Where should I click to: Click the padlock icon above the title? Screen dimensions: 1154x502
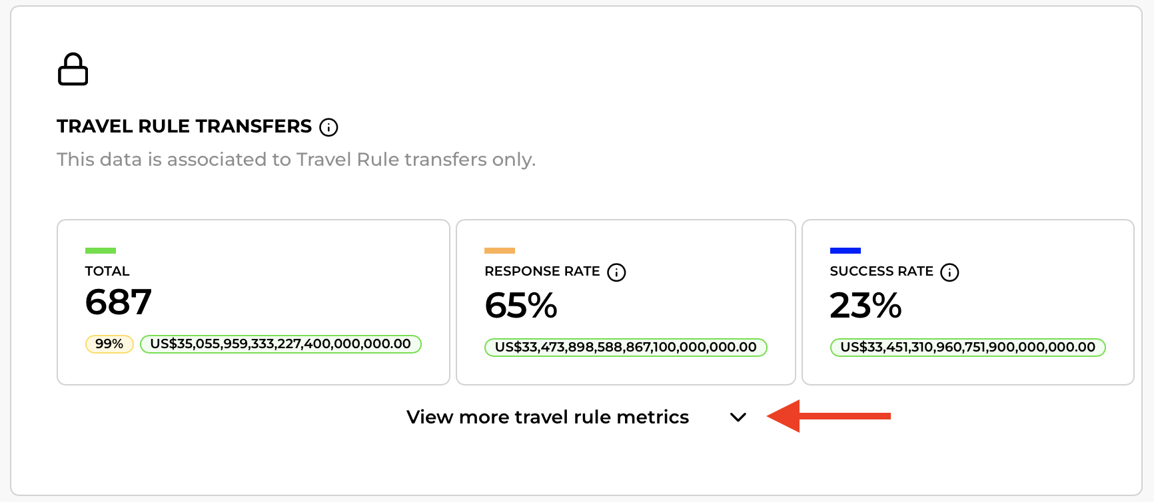pyautogui.click(x=73, y=69)
